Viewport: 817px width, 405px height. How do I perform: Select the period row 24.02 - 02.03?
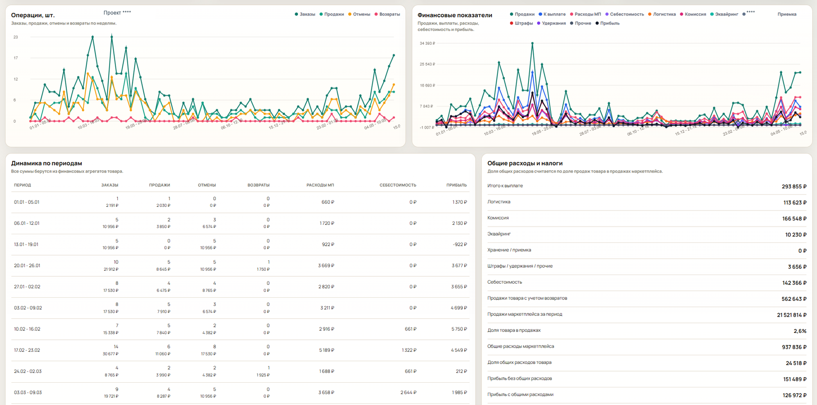(x=240, y=372)
